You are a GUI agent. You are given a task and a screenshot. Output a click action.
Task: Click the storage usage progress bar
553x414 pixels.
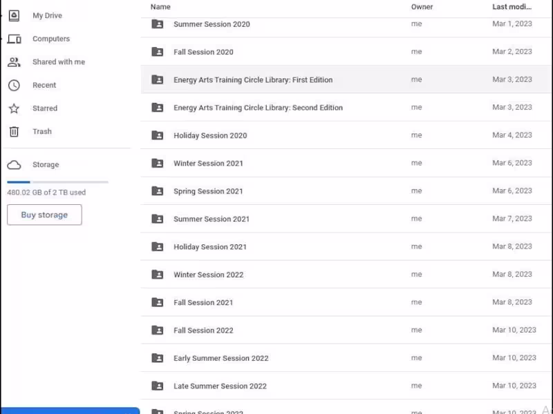pyautogui.click(x=57, y=182)
